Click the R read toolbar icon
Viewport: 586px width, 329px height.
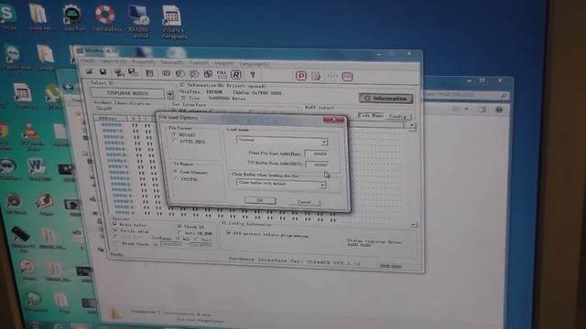(236, 75)
